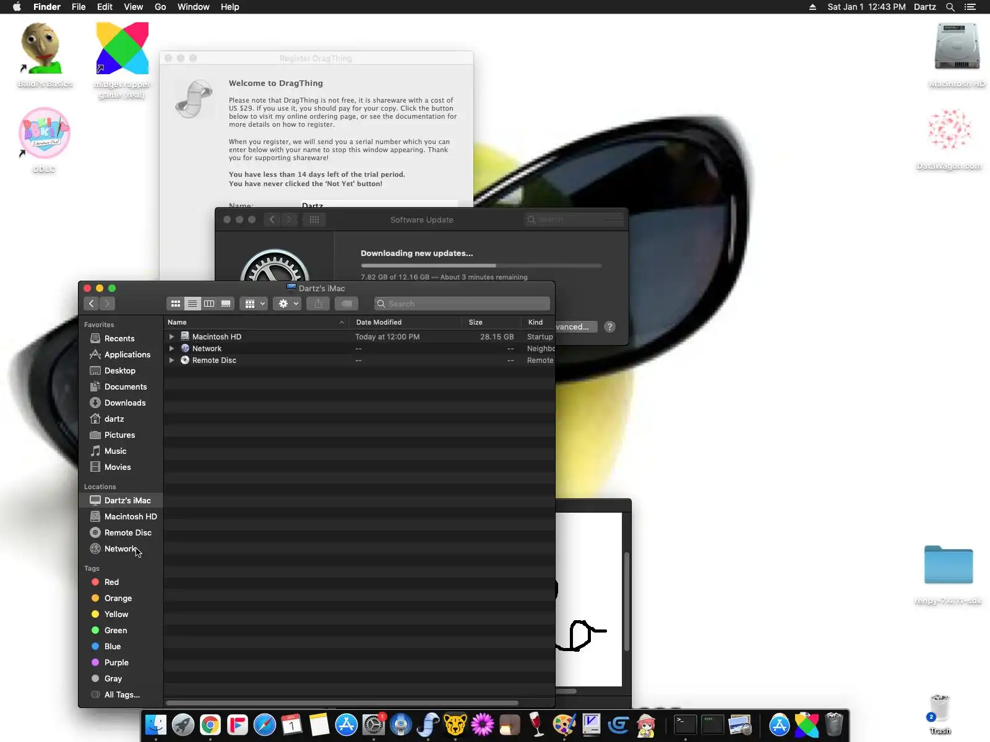
Task: Click the Software Update help question-mark button
Action: [609, 326]
